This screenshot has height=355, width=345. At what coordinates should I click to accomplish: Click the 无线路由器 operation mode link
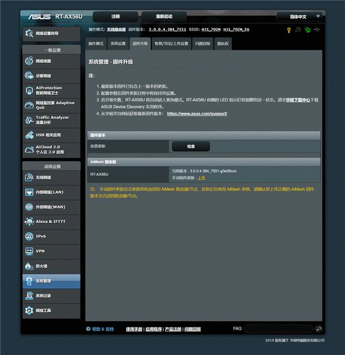[x=116, y=29]
